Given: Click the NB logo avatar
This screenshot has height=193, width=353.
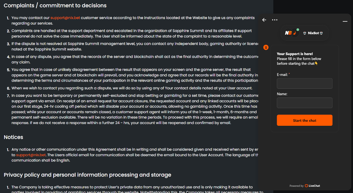Looking at the screenshot, I should (288, 33).
